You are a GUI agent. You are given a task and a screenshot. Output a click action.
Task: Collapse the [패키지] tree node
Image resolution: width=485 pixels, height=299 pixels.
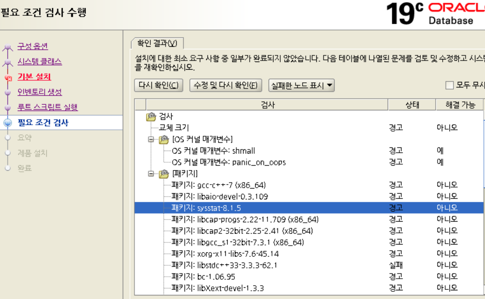point(151,174)
